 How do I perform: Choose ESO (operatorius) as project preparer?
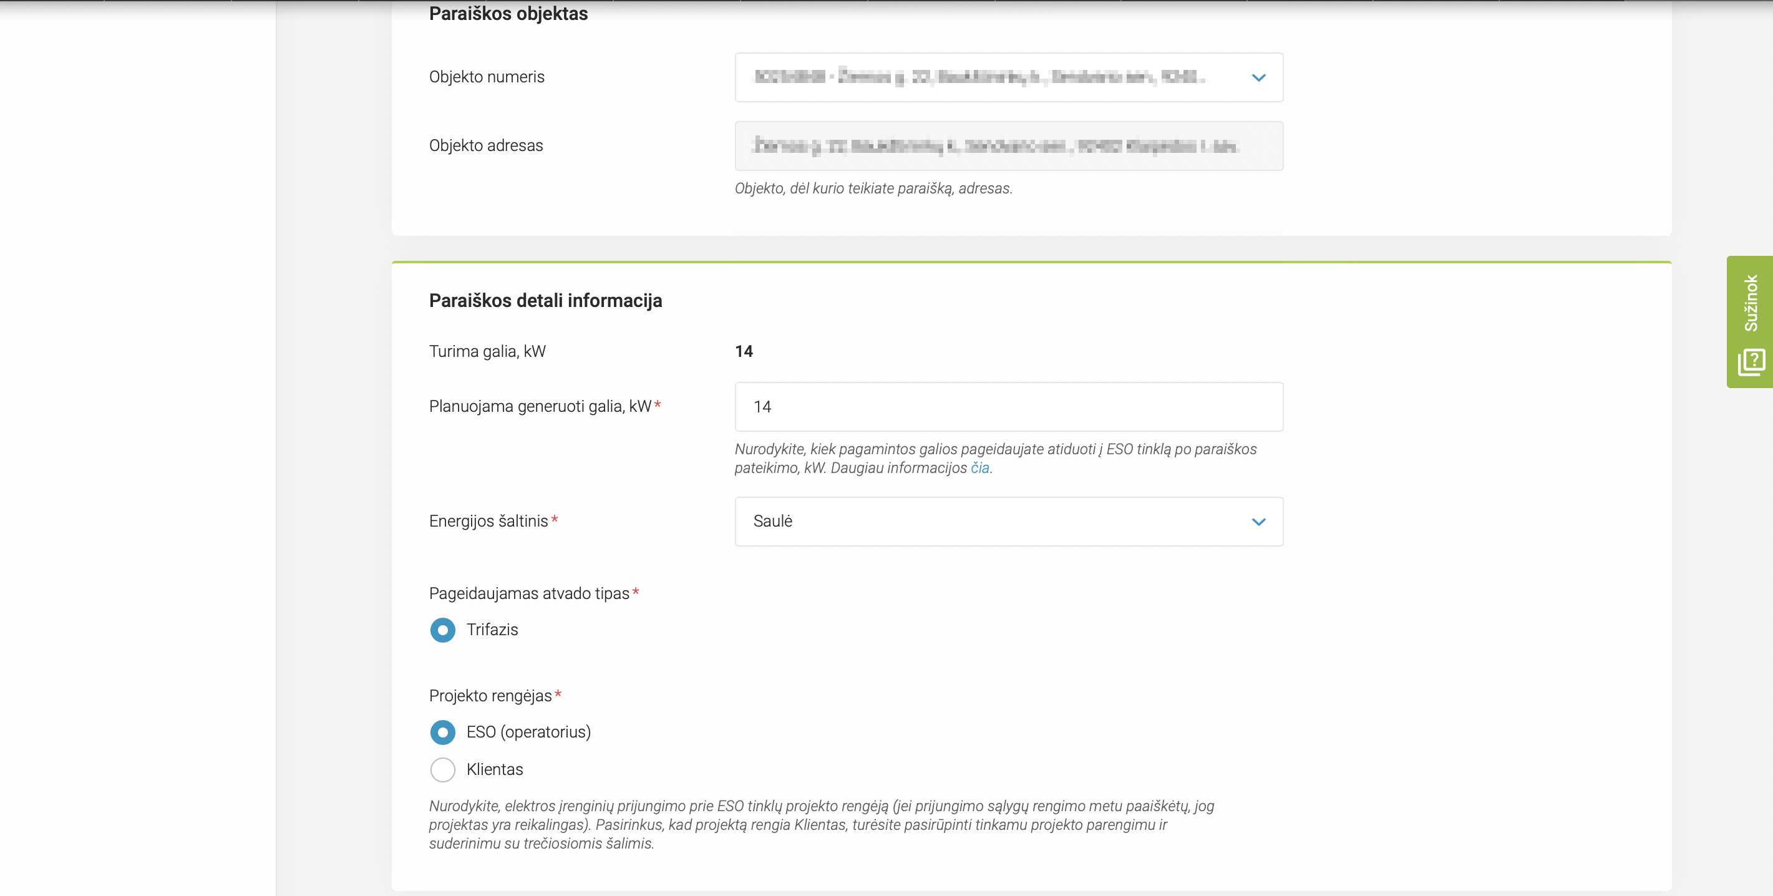[442, 733]
